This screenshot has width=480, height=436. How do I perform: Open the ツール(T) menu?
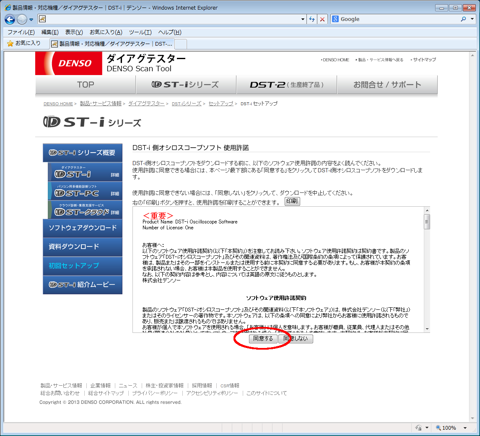coord(140,32)
